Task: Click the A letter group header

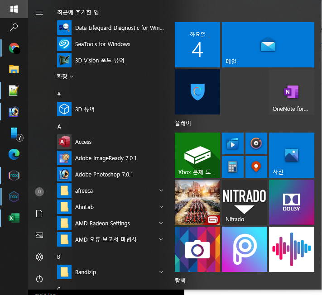Action: coord(59,127)
